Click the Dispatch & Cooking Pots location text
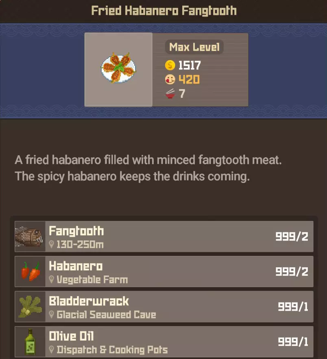This screenshot has height=359, width=327. pyautogui.click(x=112, y=350)
